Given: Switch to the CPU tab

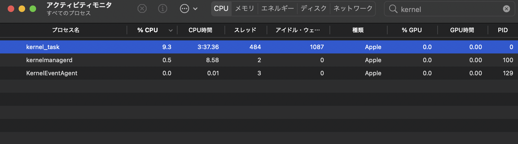Looking at the screenshot, I should click(221, 9).
